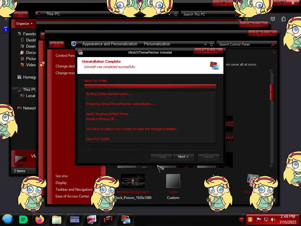The width and height of the screenshot is (301, 226).
Task: Open the Personalization monitor taskbar icon
Action: pyautogui.click(x=92, y=220)
